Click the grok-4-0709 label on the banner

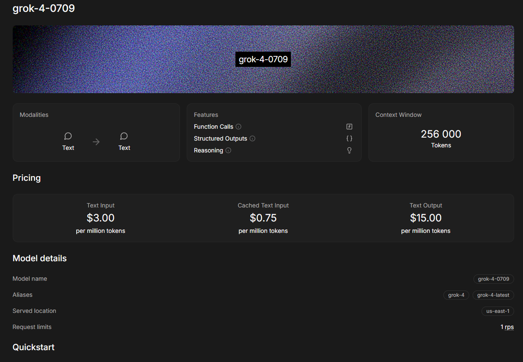[263, 59]
